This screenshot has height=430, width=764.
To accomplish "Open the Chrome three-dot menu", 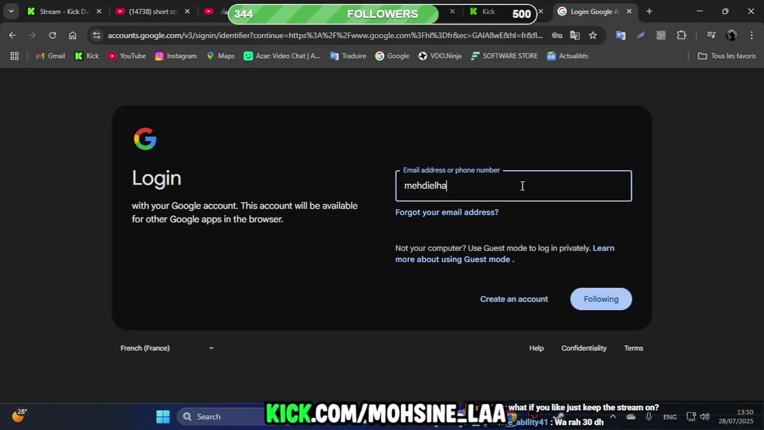I will point(751,35).
